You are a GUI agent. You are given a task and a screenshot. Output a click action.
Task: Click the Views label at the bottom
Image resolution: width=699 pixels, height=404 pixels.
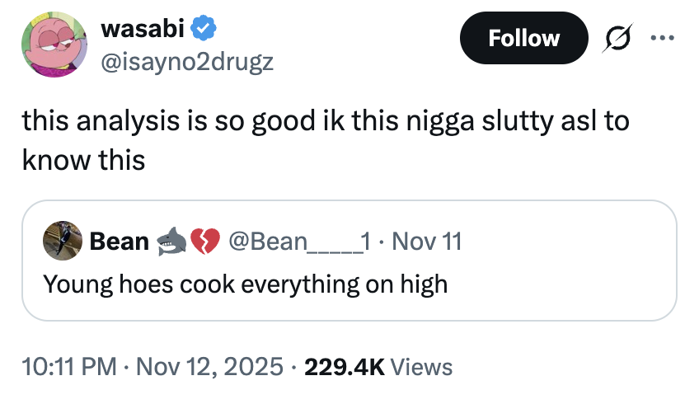coord(421,366)
